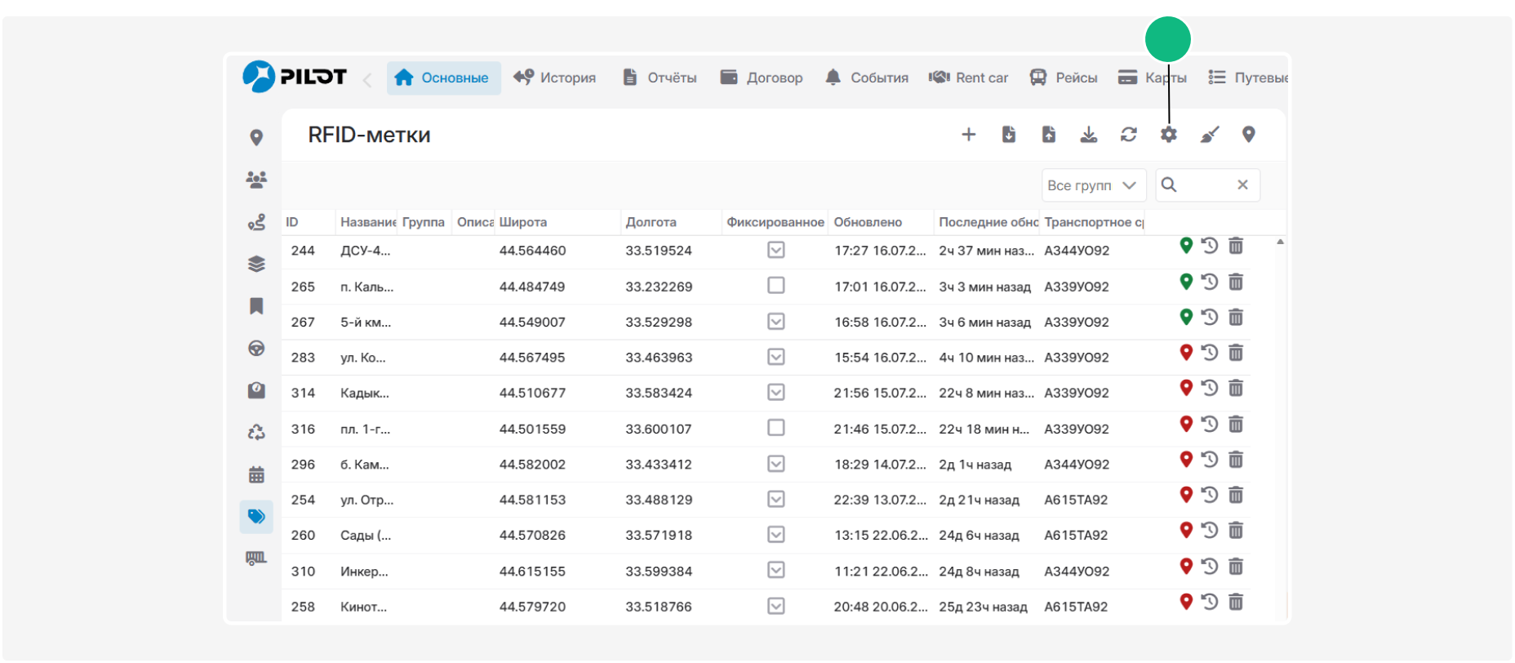Open the steering wheel drivers sidebar icon
The height and width of the screenshot is (663, 1515).
point(256,349)
